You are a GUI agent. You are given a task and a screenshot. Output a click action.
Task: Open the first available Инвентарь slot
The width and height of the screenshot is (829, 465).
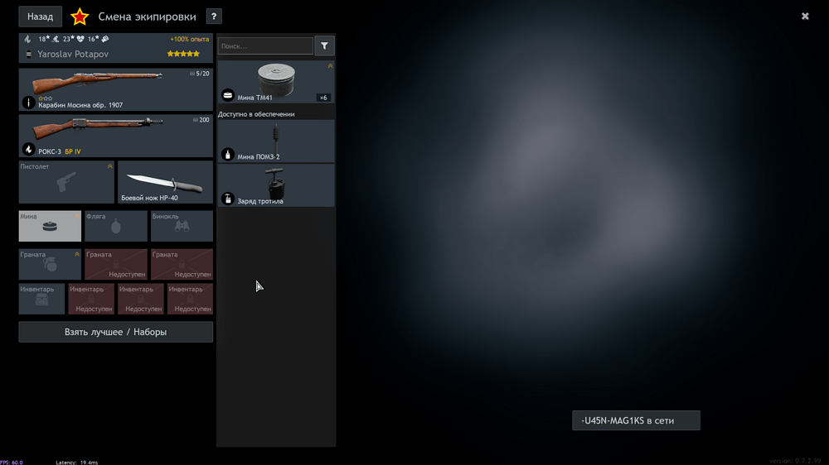click(x=41, y=300)
